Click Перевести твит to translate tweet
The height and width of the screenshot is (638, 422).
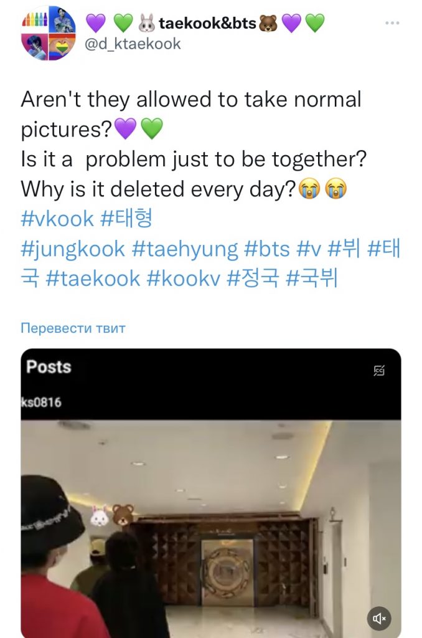click(x=73, y=328)
